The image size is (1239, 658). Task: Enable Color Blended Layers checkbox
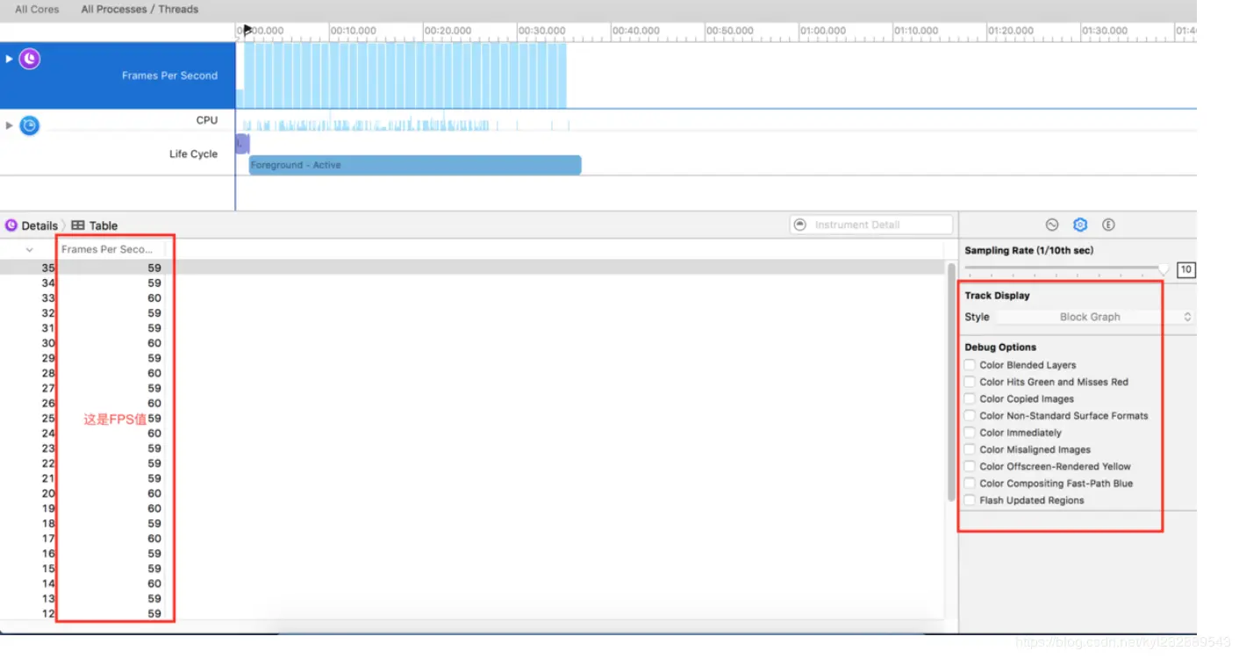(x=970, y=365)
